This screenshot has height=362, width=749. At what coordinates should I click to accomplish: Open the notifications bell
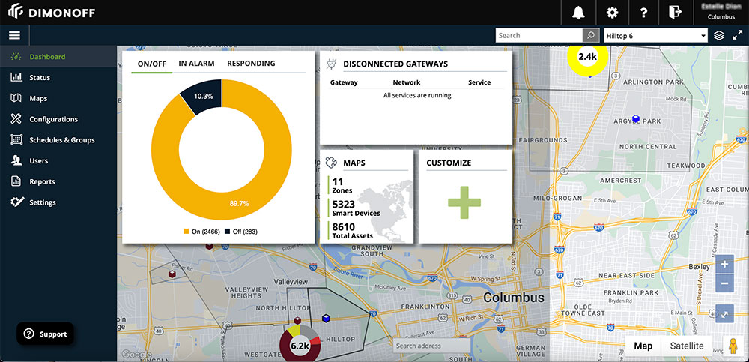578,13
